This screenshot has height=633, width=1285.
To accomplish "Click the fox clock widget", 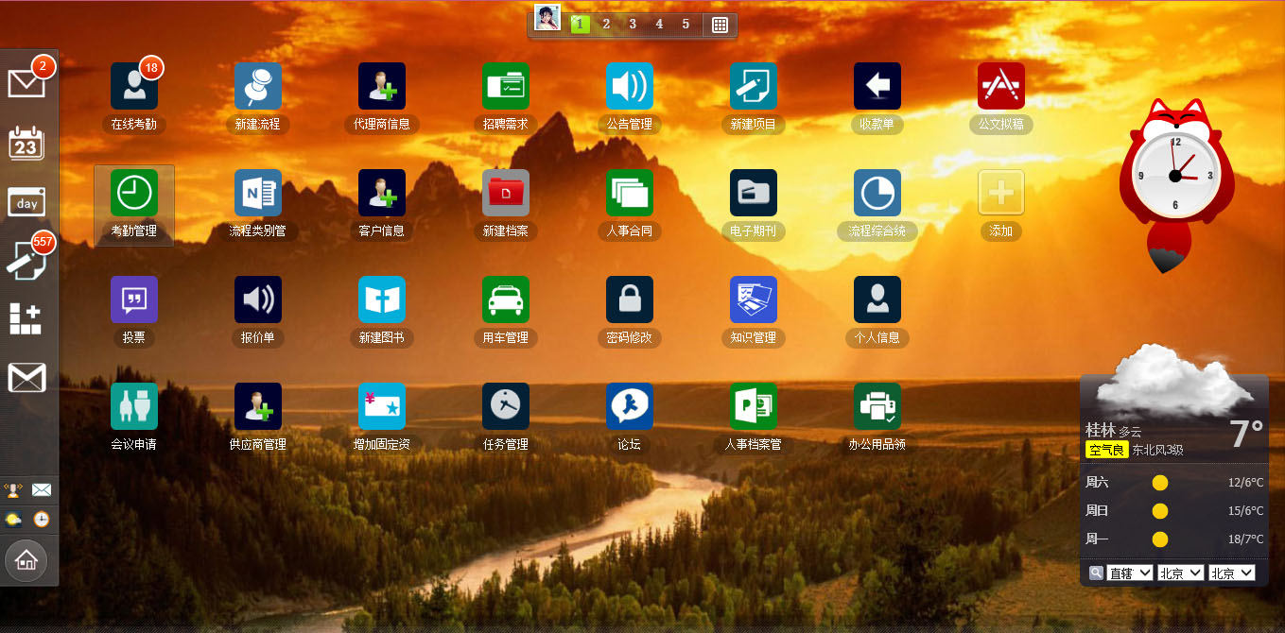I will [x=1176, y=184].
